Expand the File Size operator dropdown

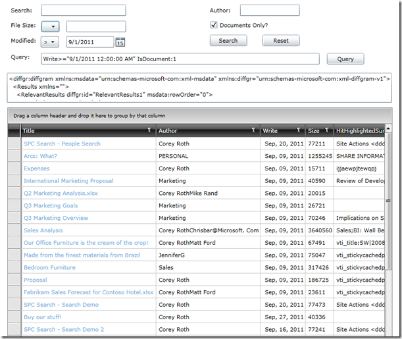pyautogui.click(x=50, y=26)
